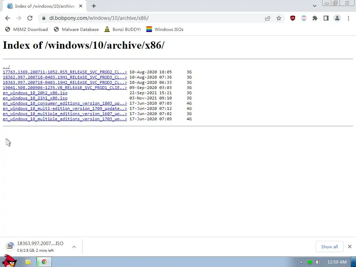This screenshot has width=356, height=267.
Task: Open the uBlock Origin extension
Action: coord(293,18)
